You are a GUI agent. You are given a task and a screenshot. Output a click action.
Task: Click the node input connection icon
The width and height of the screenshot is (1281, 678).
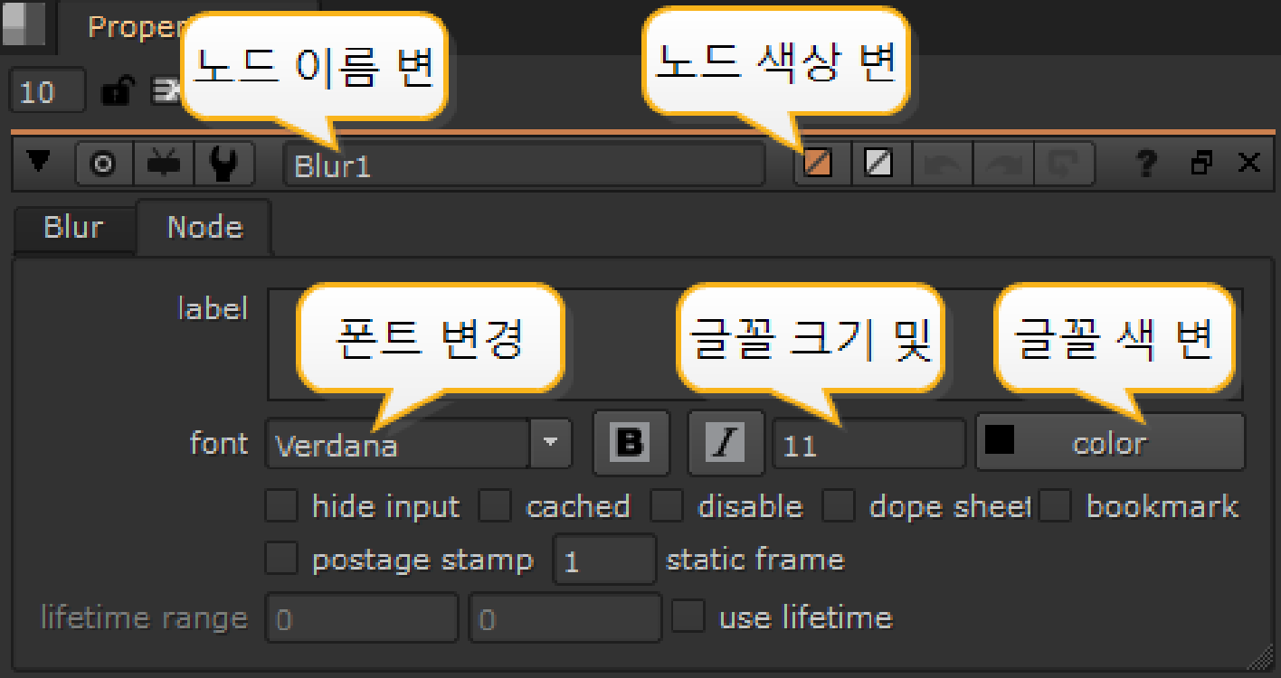pos(164,165)
